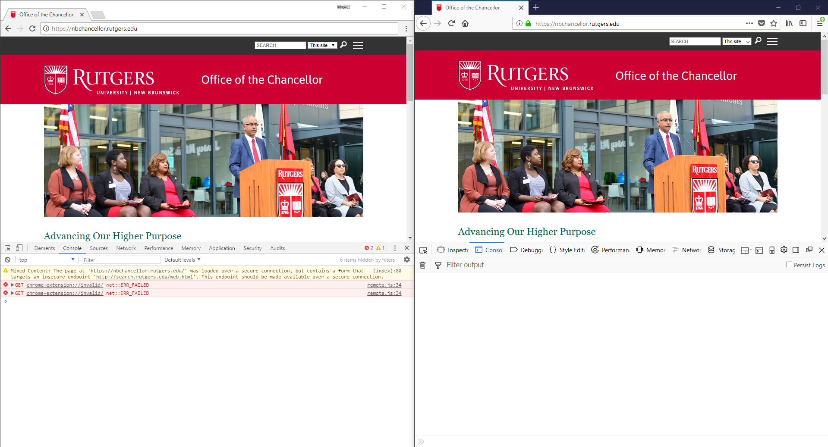Open Firefox DevTools settings gear
The image size is (828, 447).
(784, 250)
